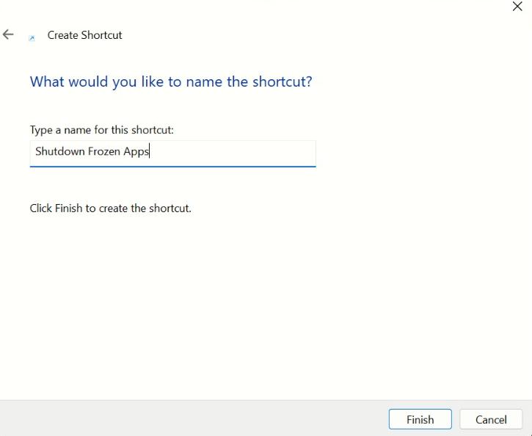Focus the shortcut name text box
532x436 pixels.
172,153
